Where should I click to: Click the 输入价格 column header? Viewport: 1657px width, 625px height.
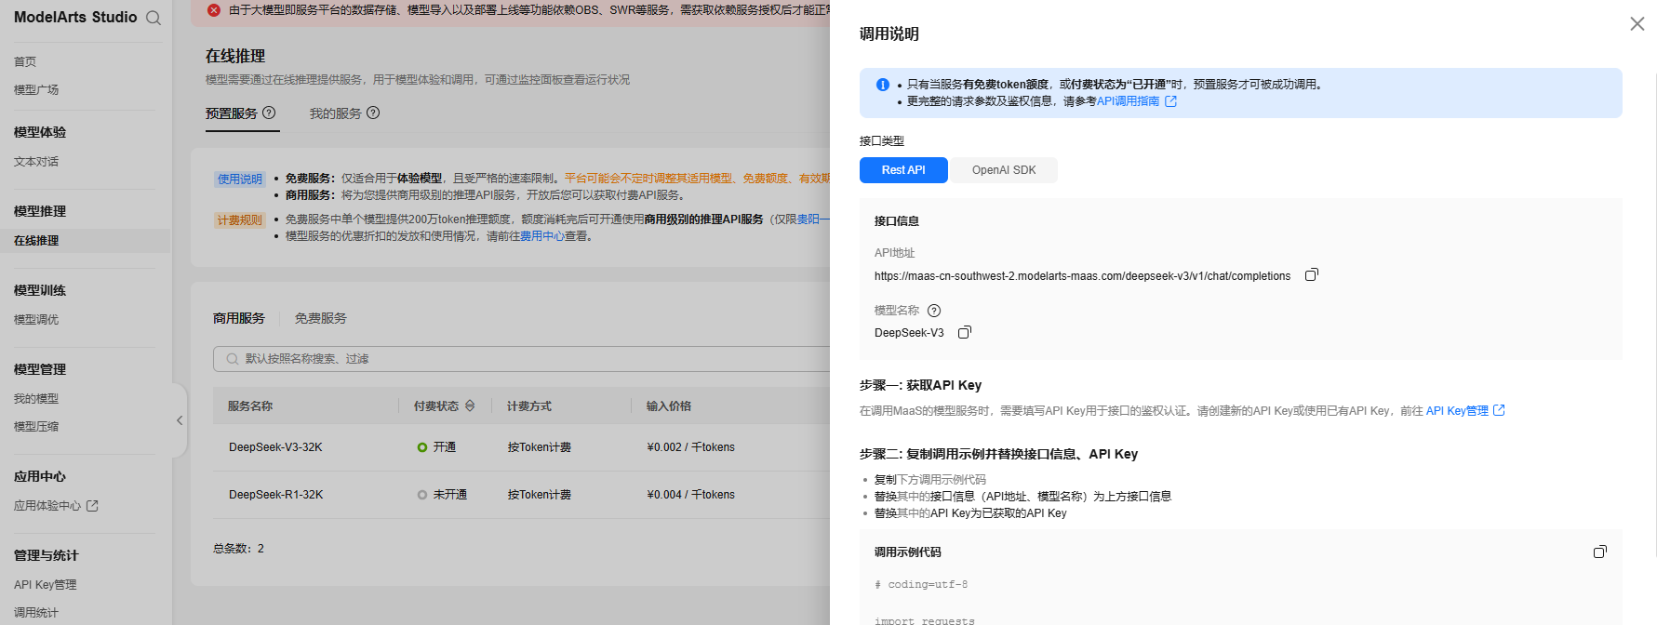click(669, 406)
